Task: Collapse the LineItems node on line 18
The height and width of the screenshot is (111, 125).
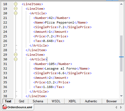Action: click(16, 4)
